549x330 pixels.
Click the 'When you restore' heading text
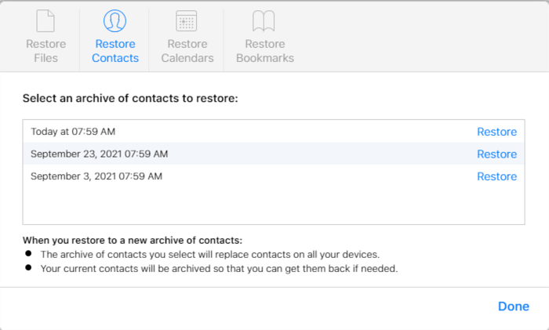[x=132, y=240]
